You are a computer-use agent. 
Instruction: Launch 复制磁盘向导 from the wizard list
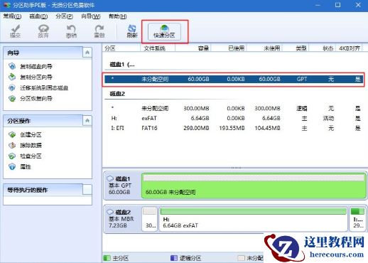(36, 66)
